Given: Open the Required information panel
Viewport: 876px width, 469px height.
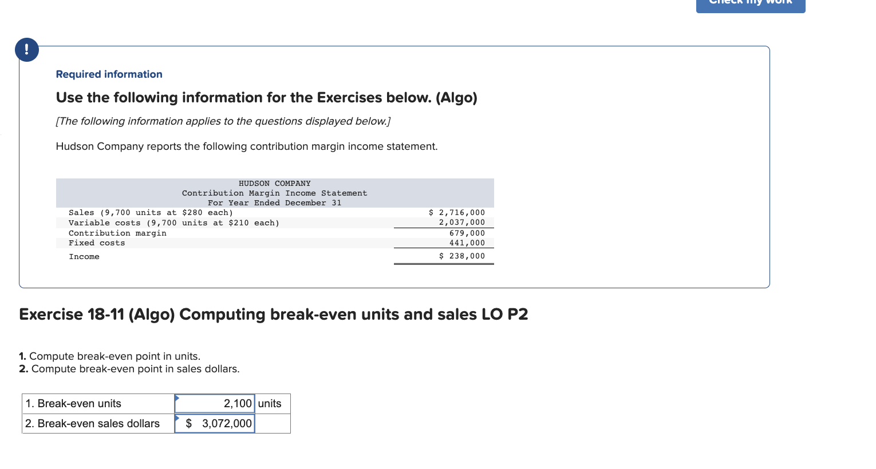Looking at the screenshot, I should click(x=395, y=166).
